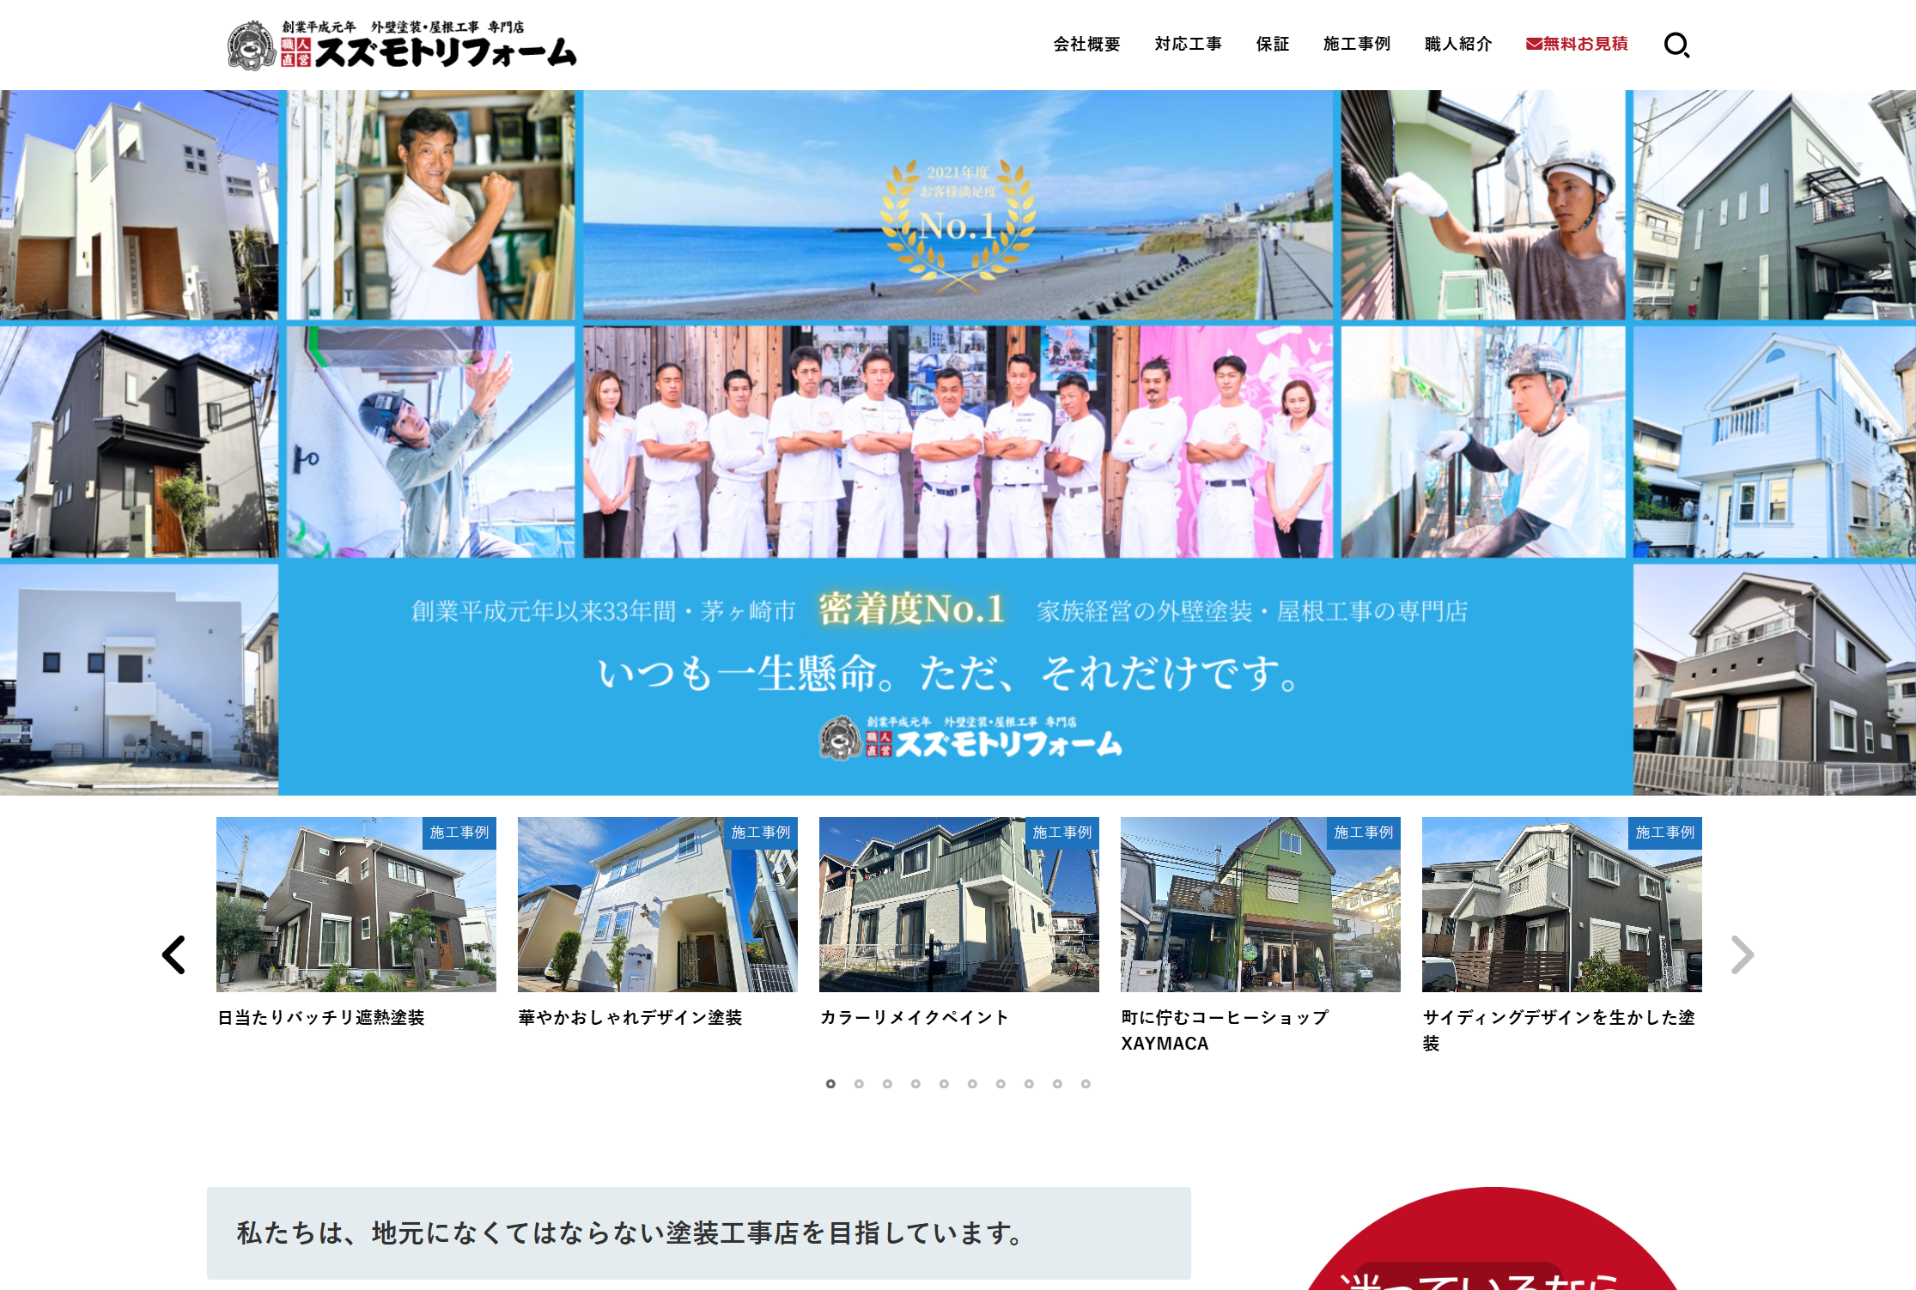Click next carousel arrow
Image resolution: width=1916 pixels, height=1290 pixels.
1742,954
